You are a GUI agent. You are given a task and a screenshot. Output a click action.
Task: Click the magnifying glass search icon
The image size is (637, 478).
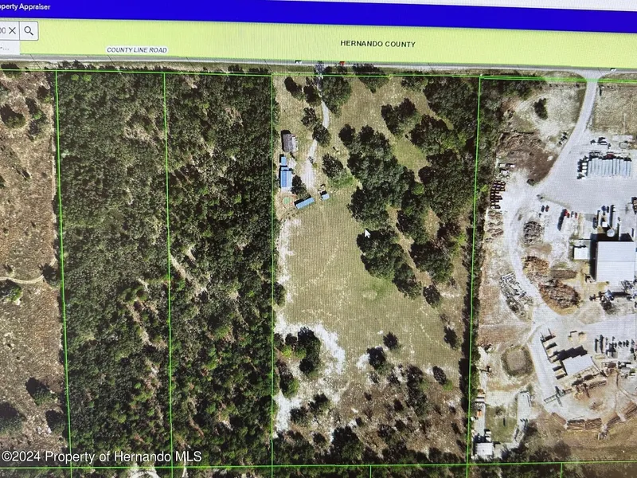tap(29, 31)
